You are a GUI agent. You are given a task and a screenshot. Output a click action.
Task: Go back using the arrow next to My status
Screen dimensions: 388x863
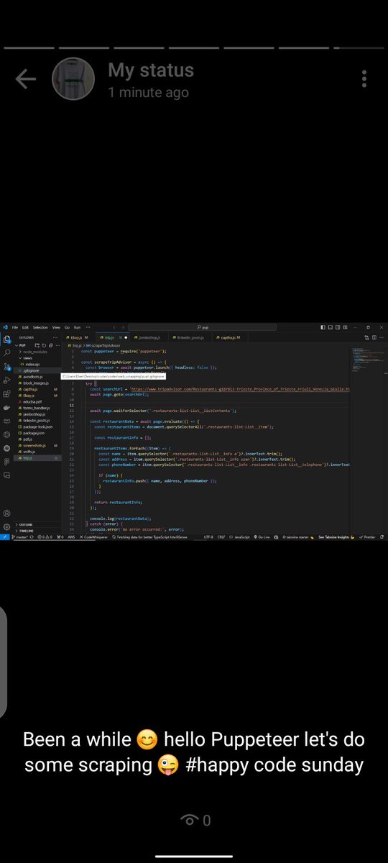25,80
